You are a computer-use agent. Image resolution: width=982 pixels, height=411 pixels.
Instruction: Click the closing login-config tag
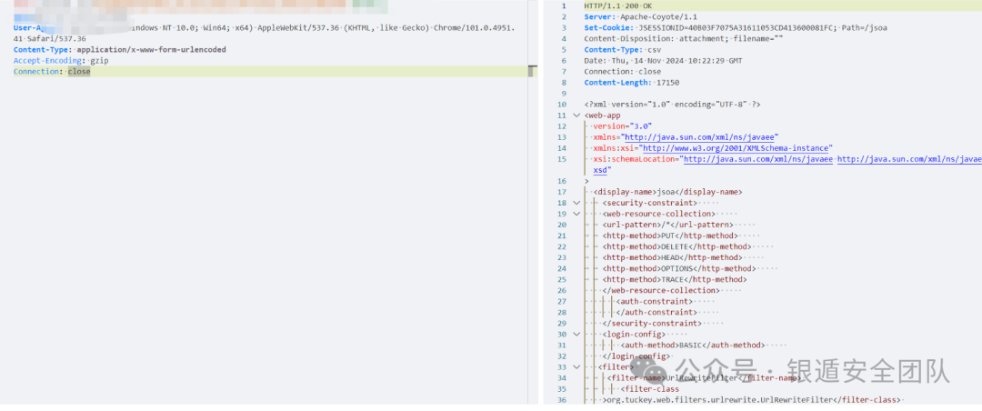click(x=636, y=356)
